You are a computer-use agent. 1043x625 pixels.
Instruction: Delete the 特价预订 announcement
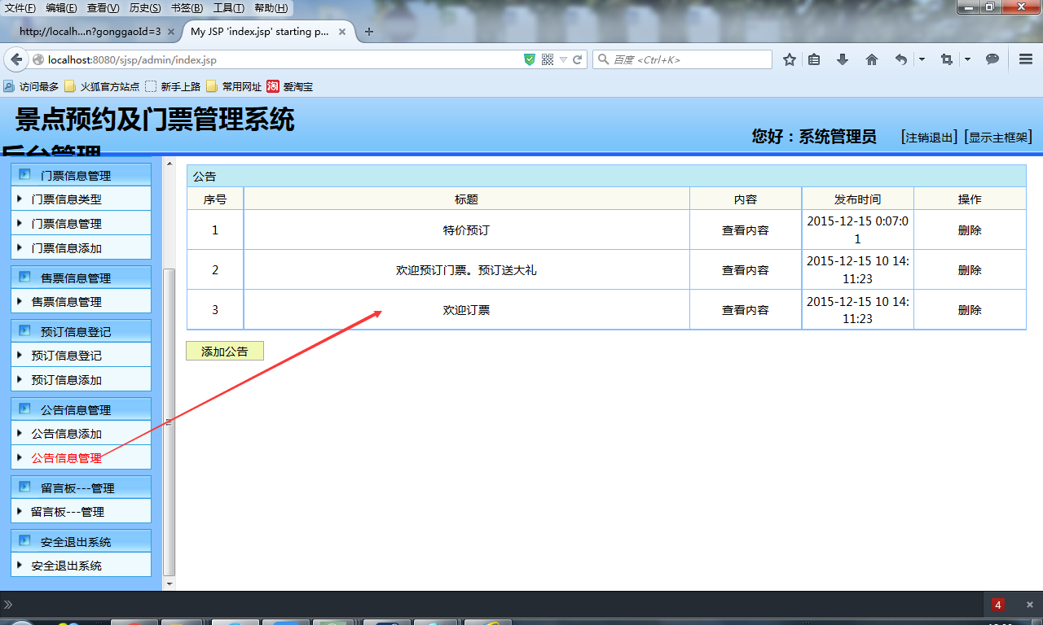coord(970,230)
